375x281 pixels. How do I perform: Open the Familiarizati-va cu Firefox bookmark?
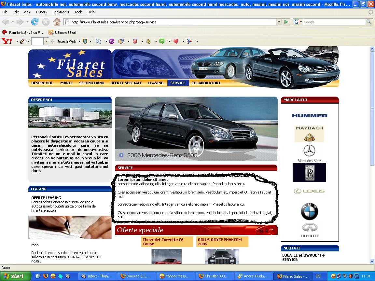[24, 32]
